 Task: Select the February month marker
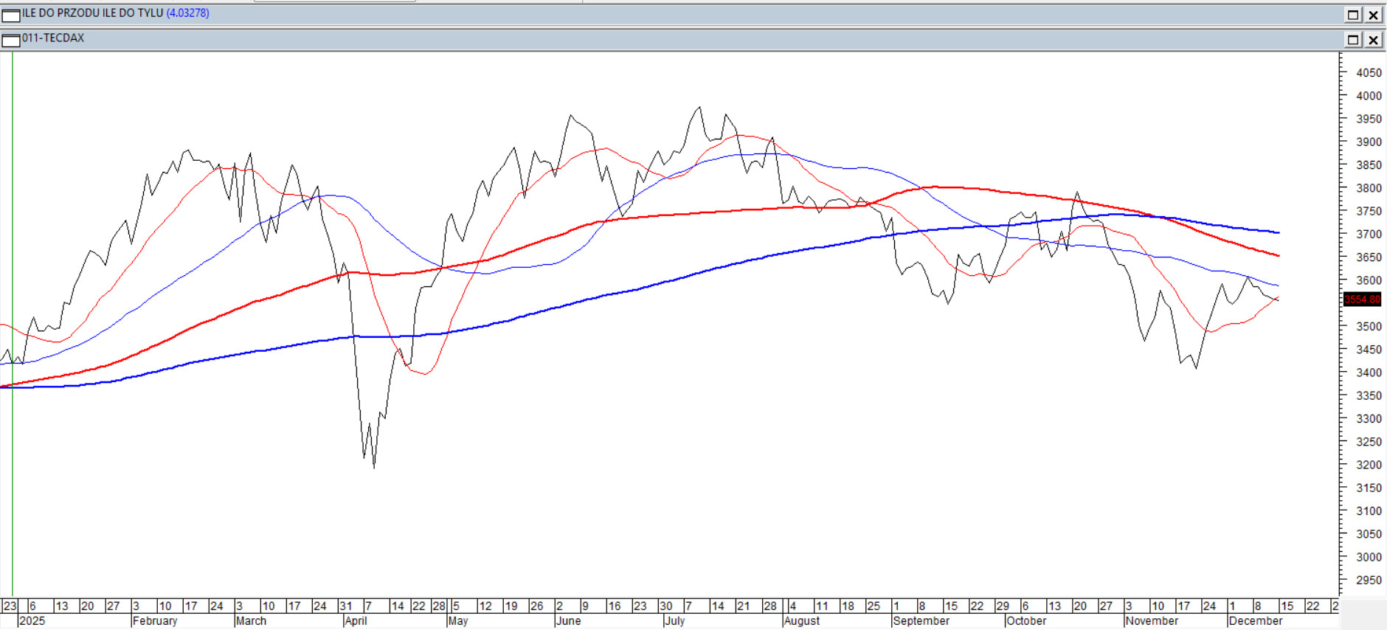tap(155, 621)
